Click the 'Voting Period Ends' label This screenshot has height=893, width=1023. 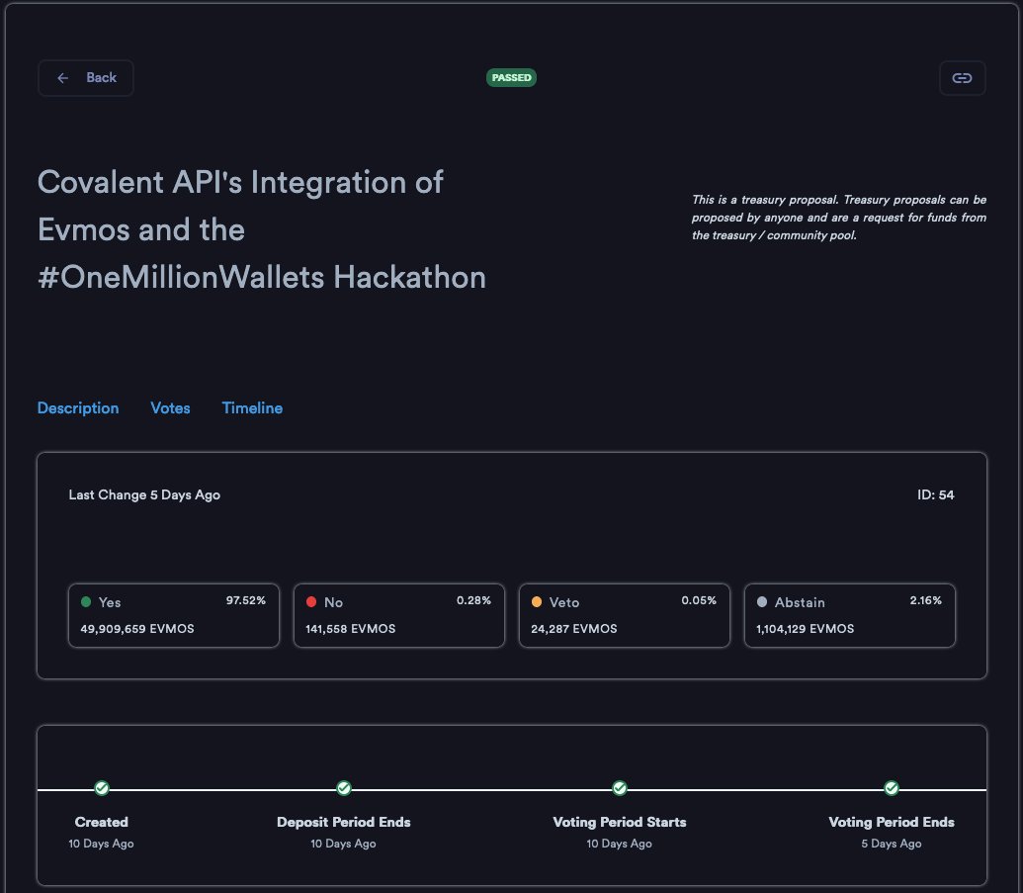click(x=892, y=823)
